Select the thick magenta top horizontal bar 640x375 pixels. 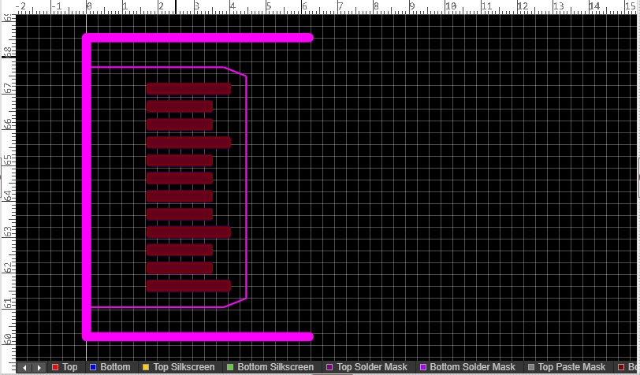198,38
